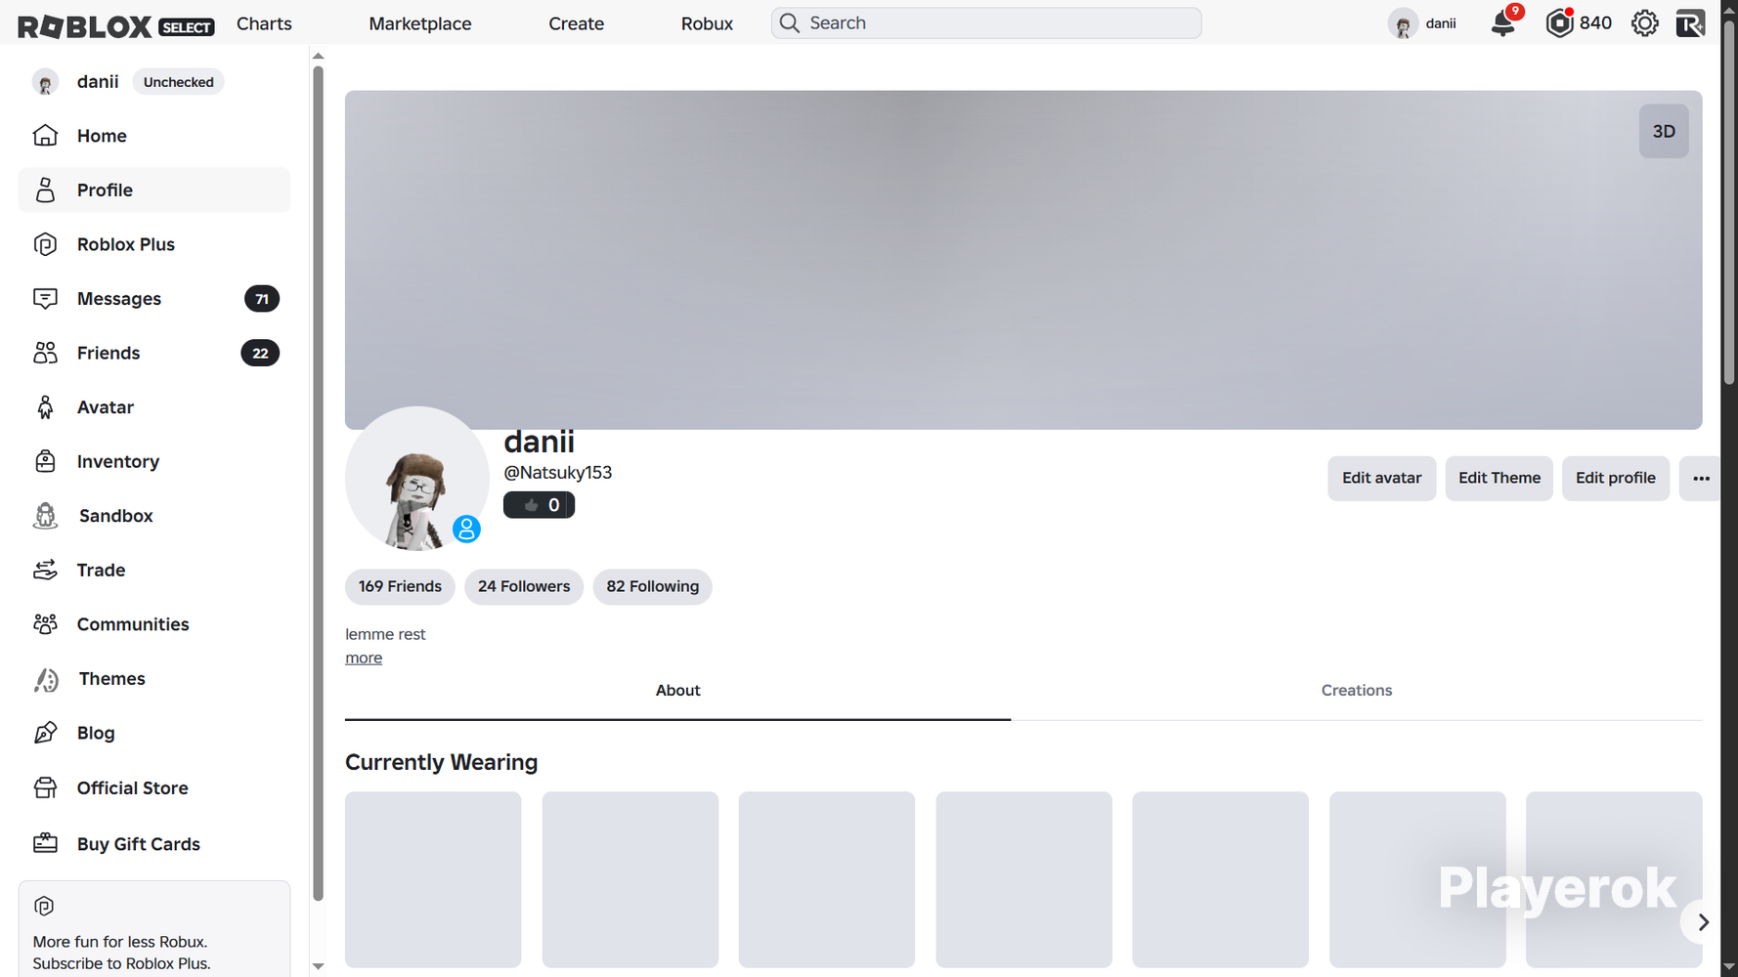Click the Communities group icon
This screenshot has width=1738, height=977.
(x=45, y=624)
